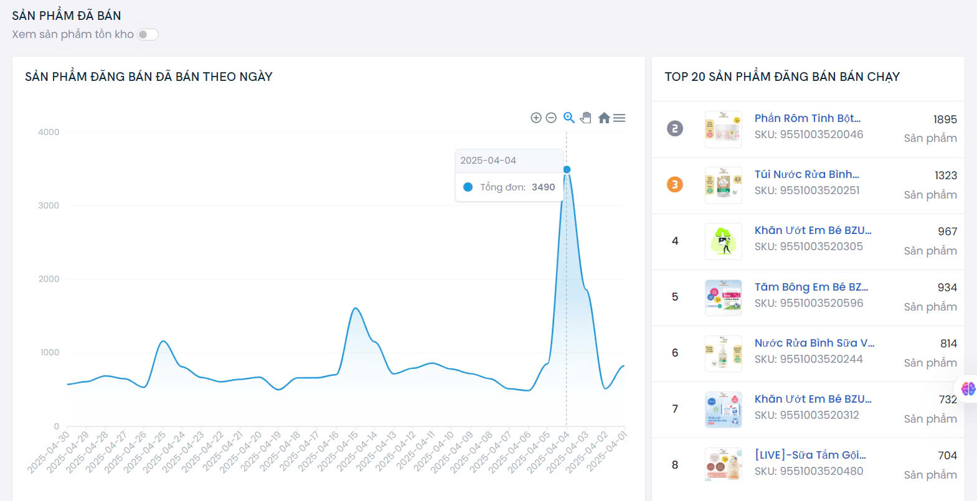Click the Tăm Bông Em Bé product name

[811, 287]
